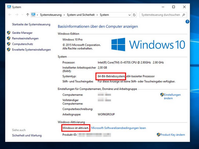Image resolution: width=199 pixels, height=149 pixels.
Task: Click System window title bar icon
Action: coord(9,7)
